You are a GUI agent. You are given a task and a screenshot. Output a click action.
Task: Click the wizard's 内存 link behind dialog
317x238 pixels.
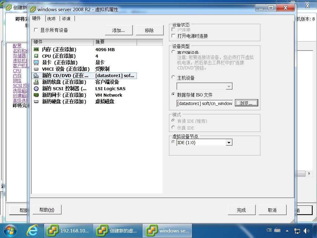click(17, 76)
